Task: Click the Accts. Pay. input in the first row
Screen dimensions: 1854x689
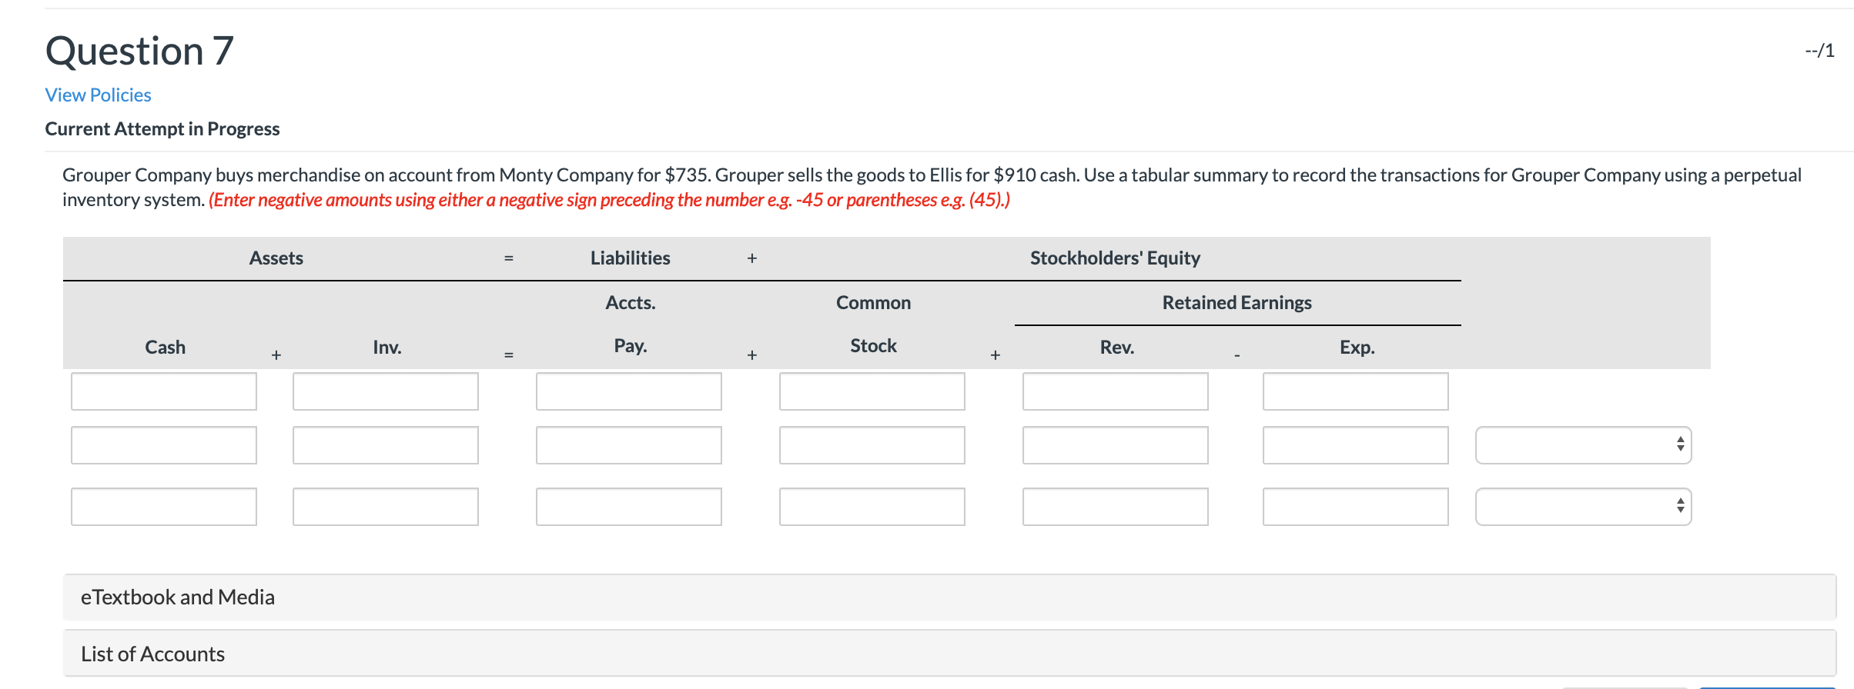Action: 628,391
